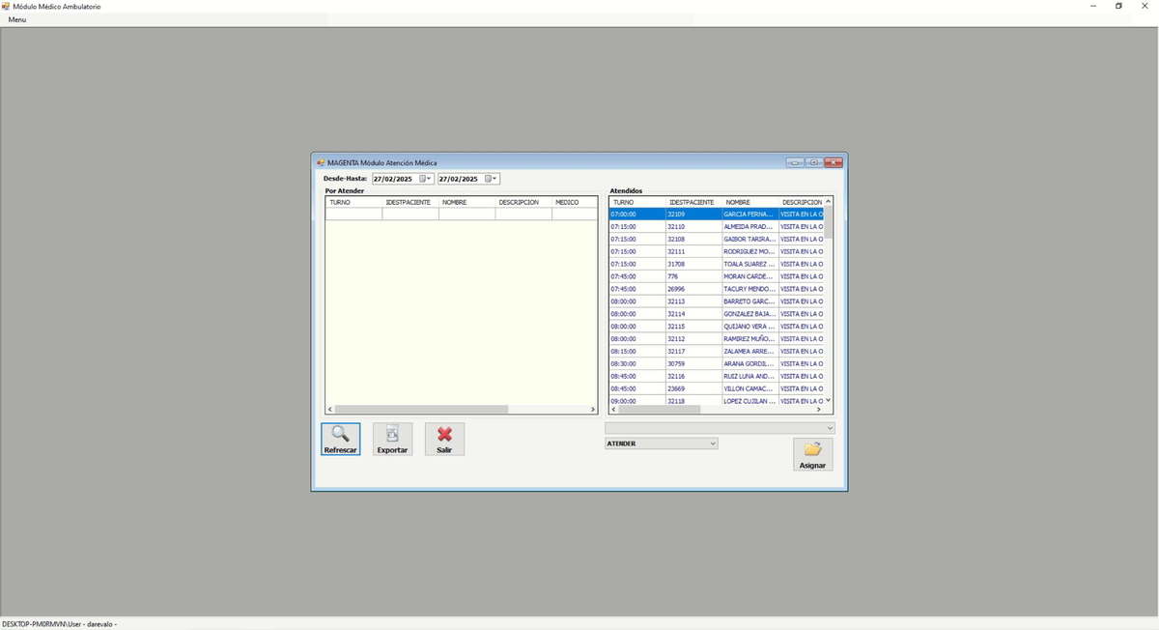Click MEDICO column header in Por Atender
Viewport: 1159px width, 630px height.
coord(575,203)
